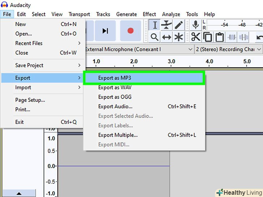The width and height of the screenshot is (263, 197).
Task: Select Export as MP3
Action: 144,78
